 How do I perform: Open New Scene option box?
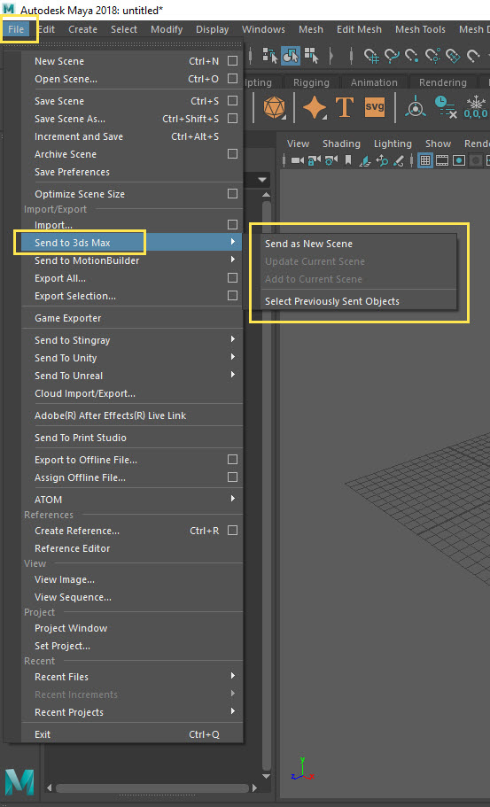pos(233,61)
